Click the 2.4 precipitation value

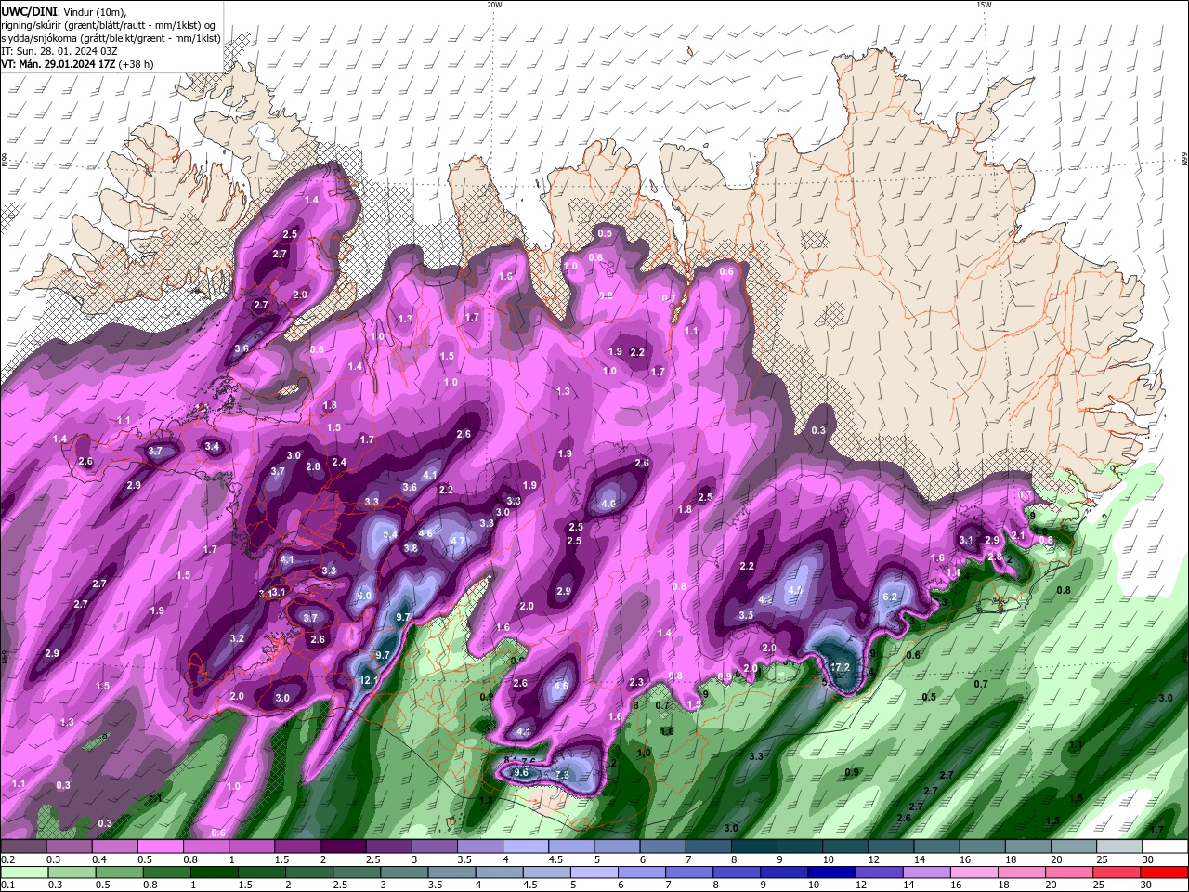point(339,463)
